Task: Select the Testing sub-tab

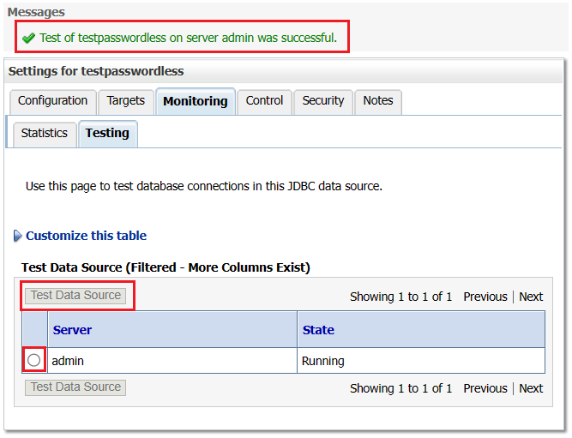Action: 107,134
